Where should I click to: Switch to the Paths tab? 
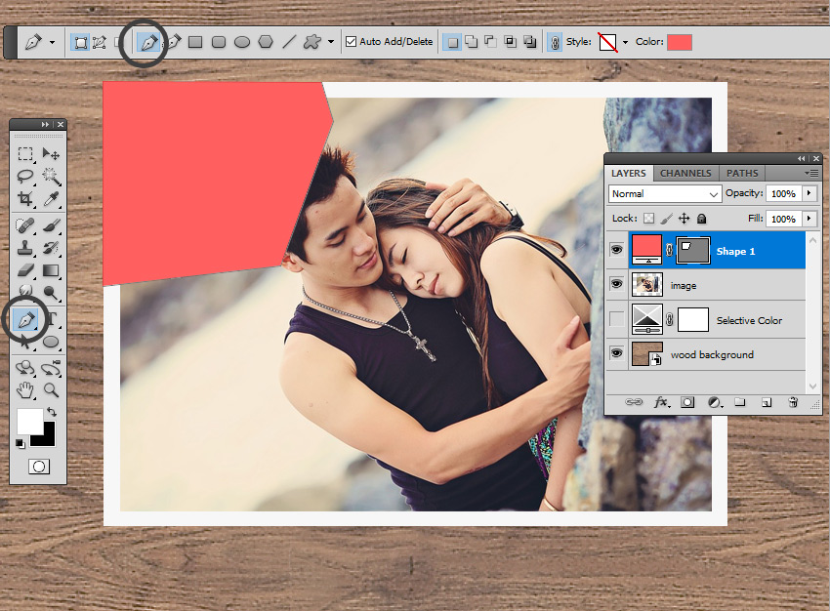point(742,173)
